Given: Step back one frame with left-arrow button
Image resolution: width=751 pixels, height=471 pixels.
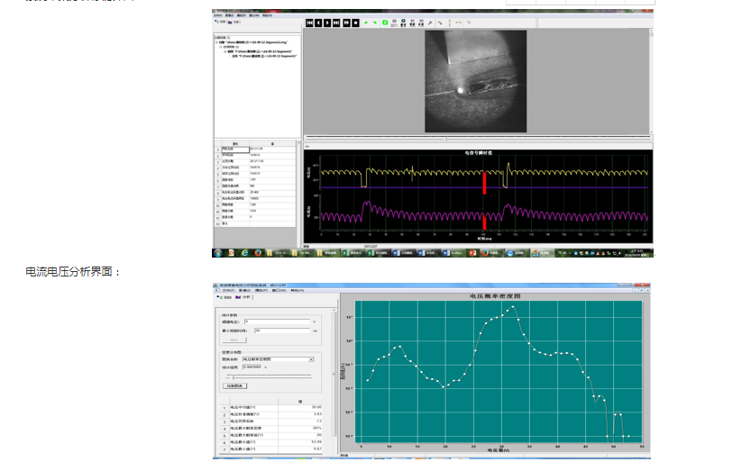Looking at the screenshot, I should (x=318, y=23).
